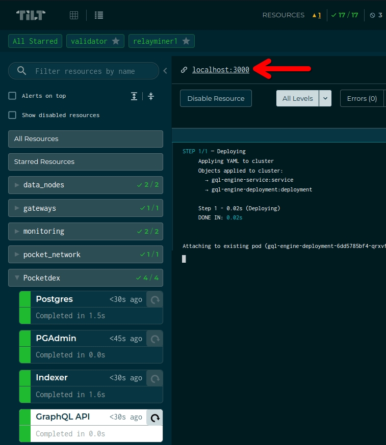Image resolution: width=386 pixels, height=445 pixels.
Task: Click Indexer 'Completed in 1.6s' text
Action: pos(70,395)
